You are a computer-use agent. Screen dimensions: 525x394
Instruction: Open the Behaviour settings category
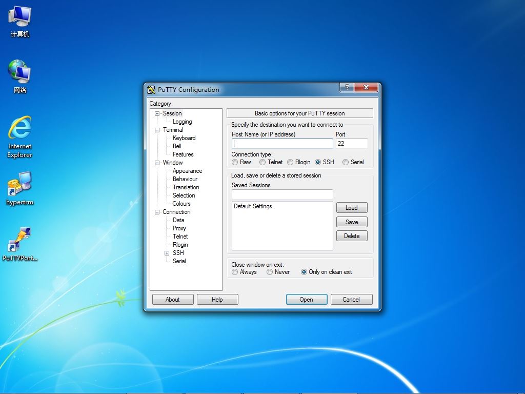[185, 179]
